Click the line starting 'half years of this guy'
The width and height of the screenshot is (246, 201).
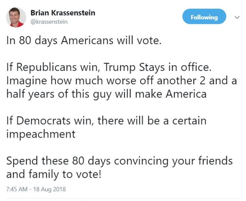pyautogui.click(x=106, y=94)
